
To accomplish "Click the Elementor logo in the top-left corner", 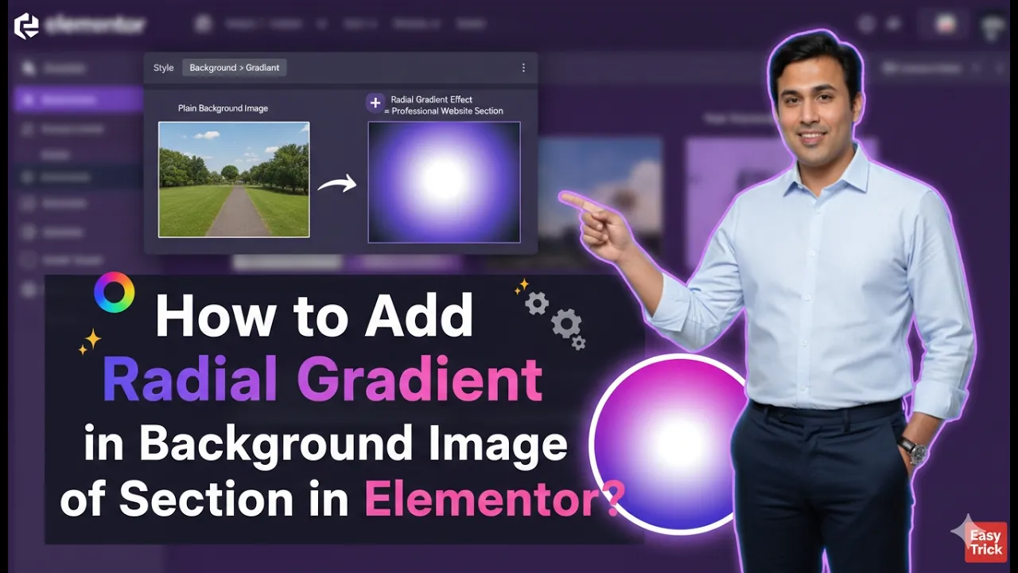I will tap(28, 24).
